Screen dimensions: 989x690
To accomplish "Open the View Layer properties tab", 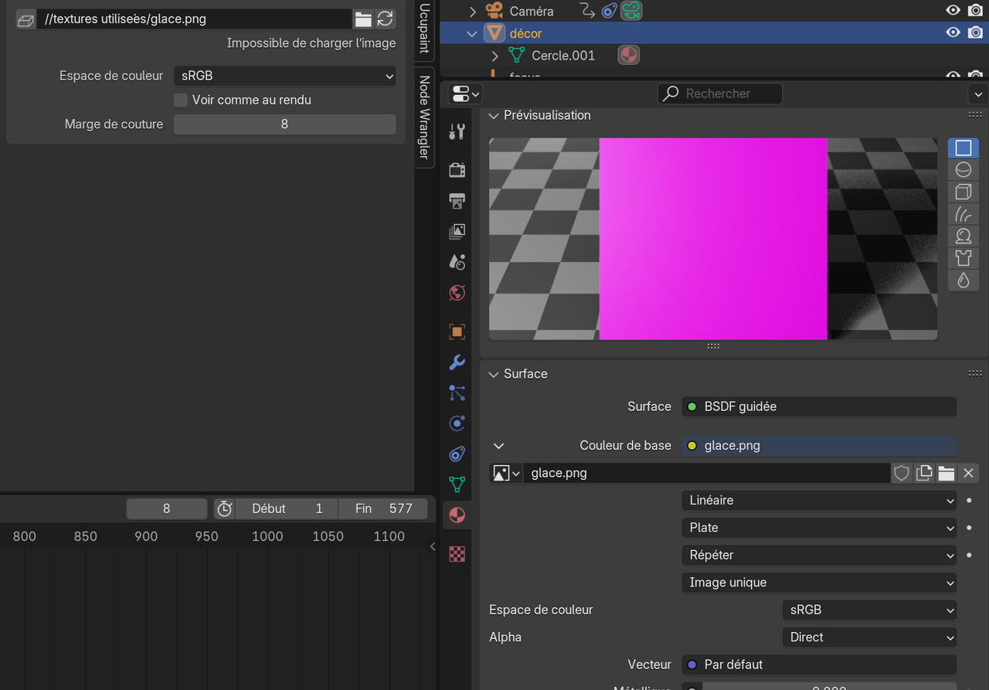I will [x=457, y=231].
